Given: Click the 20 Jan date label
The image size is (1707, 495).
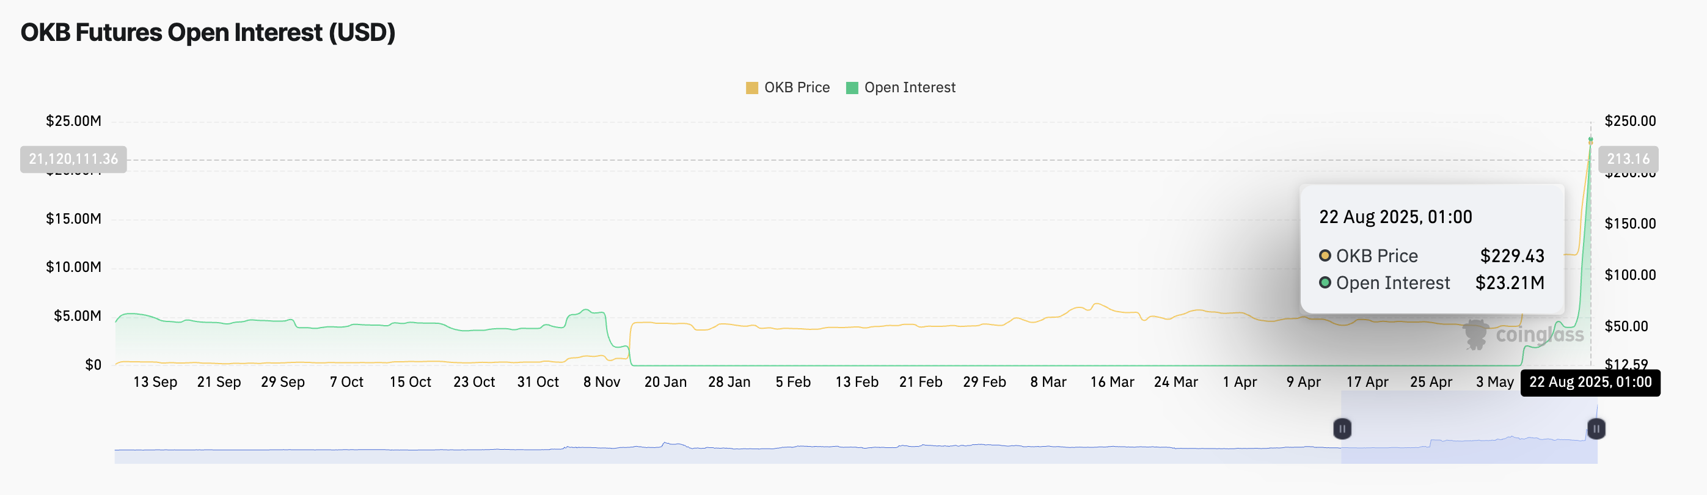Looking at the screenshot, I should coord(665,383).
